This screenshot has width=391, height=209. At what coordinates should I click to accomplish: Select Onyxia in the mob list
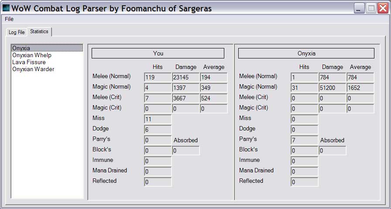(47, 48)
